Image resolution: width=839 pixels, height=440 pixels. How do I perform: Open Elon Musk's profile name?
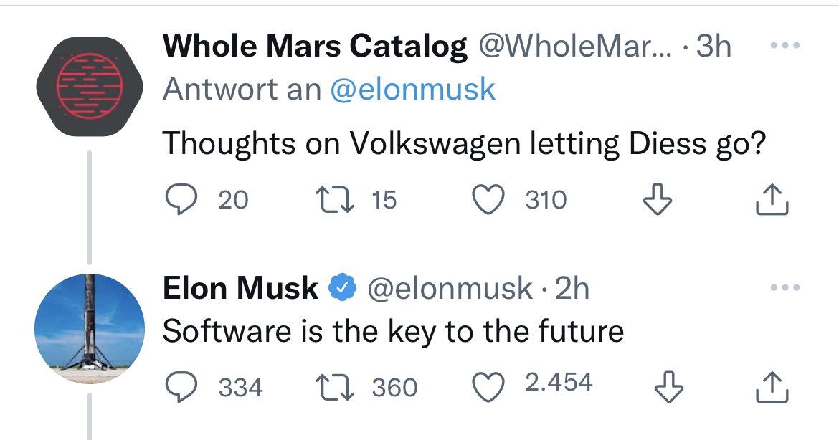click(x=240, y=288)
